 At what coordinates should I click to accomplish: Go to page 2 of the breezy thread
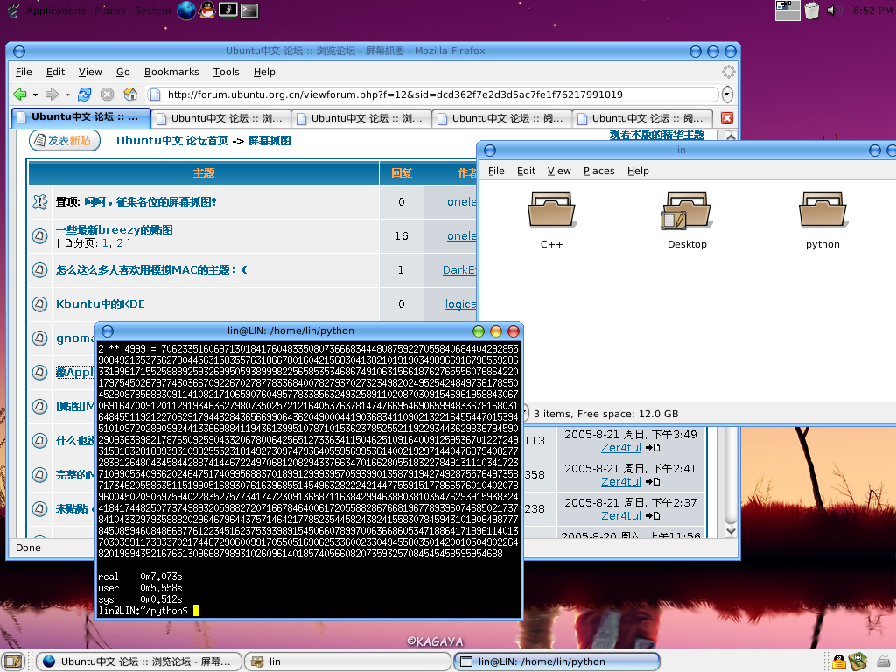pyautogui.click(x=119, y=243)
